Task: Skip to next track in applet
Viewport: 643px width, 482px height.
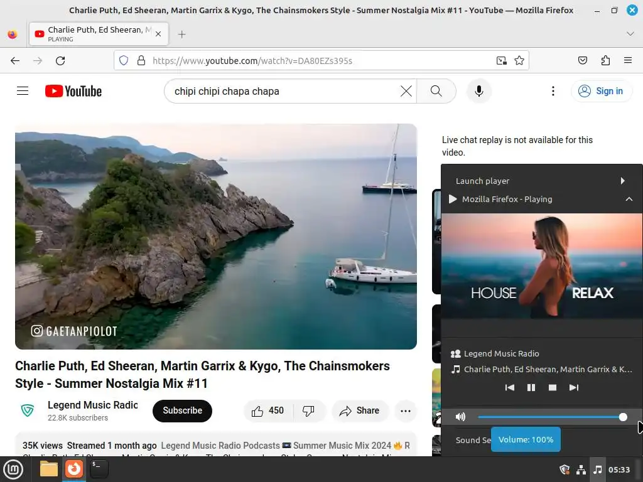Action: (x=574, y=387)
